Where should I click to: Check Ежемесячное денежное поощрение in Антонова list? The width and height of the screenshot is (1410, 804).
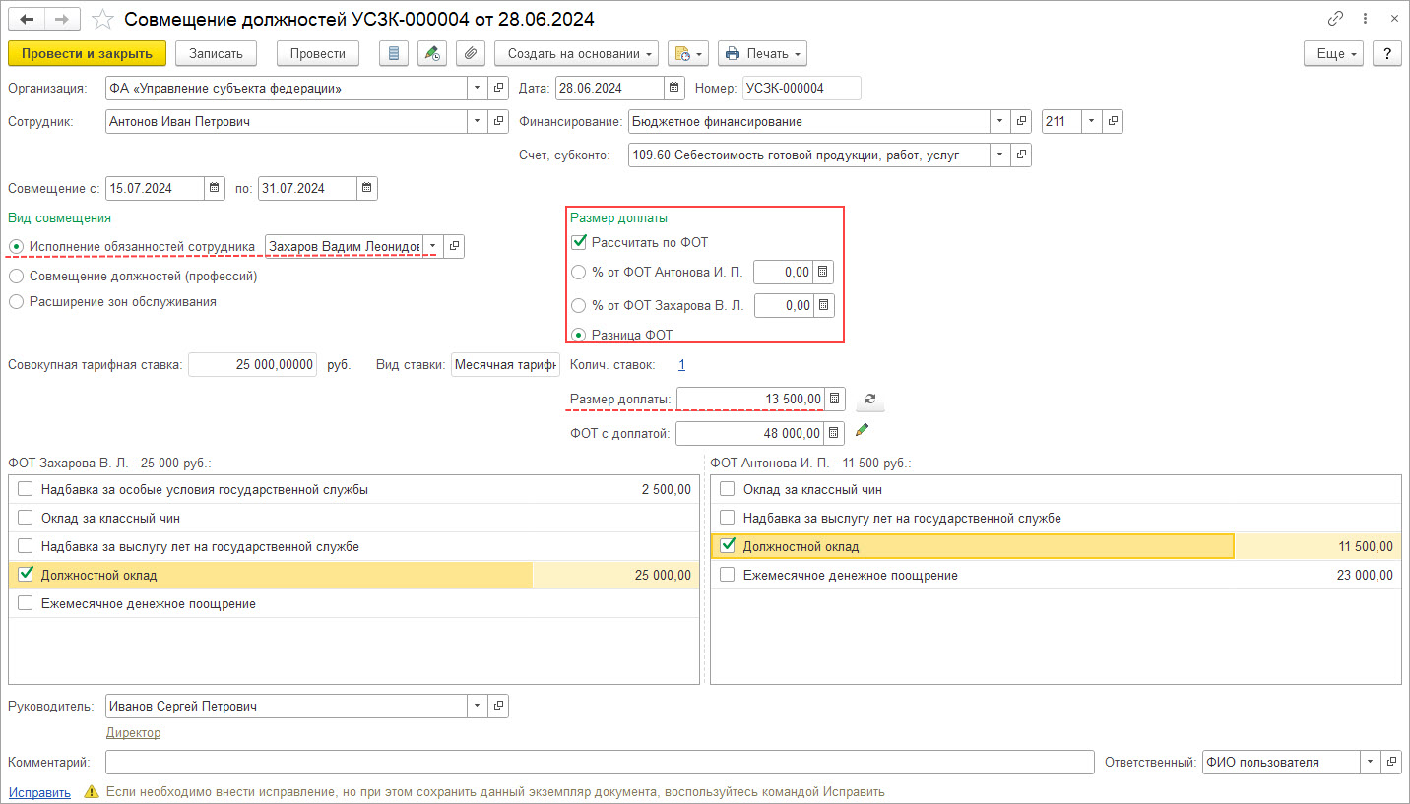click(727, 575)
